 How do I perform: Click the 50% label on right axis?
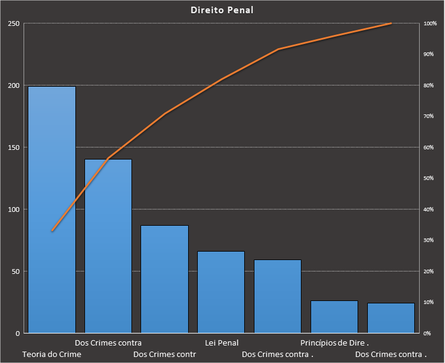click(x=429, y=178)
